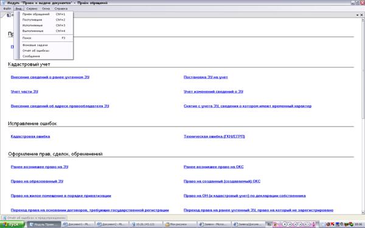Click the Windows Пуск start button
This screenshot has width=365, height=228.
tap(12, 224)
